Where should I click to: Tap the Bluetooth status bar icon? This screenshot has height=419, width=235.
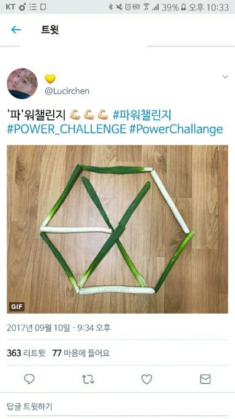pos(111,7)
